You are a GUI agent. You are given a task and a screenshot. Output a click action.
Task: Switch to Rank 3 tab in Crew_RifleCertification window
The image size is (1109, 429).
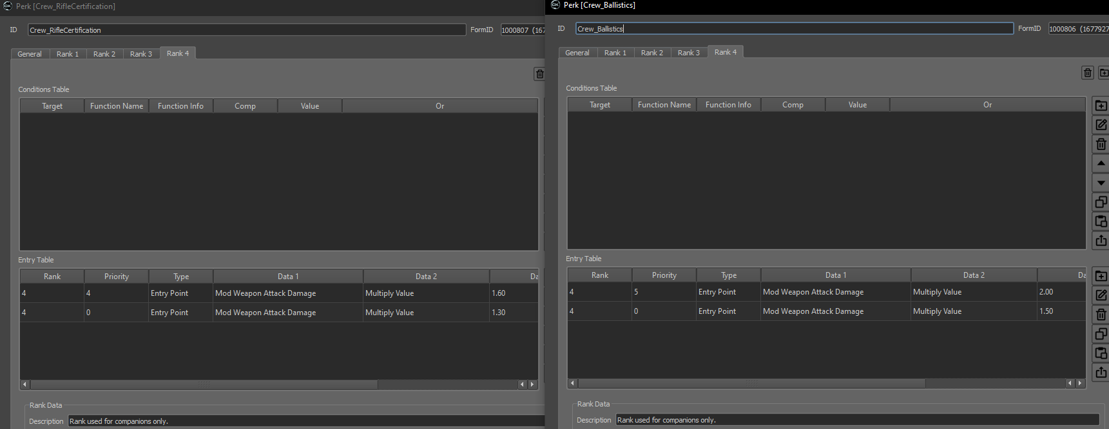(141, 54)
